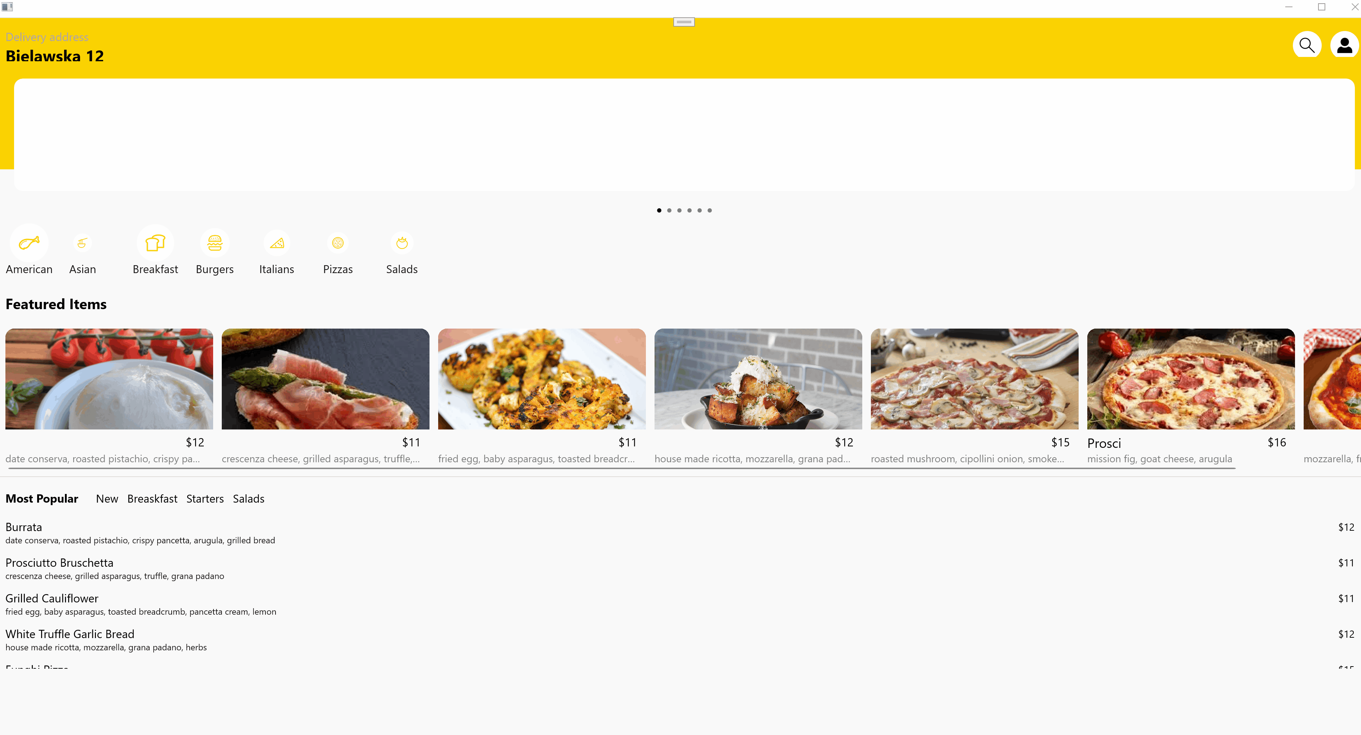Screen dimensions: 1361x735
Task: Select White Truffle Garlic Bread item
Action: pyautogui.click(x=680, y=640)
